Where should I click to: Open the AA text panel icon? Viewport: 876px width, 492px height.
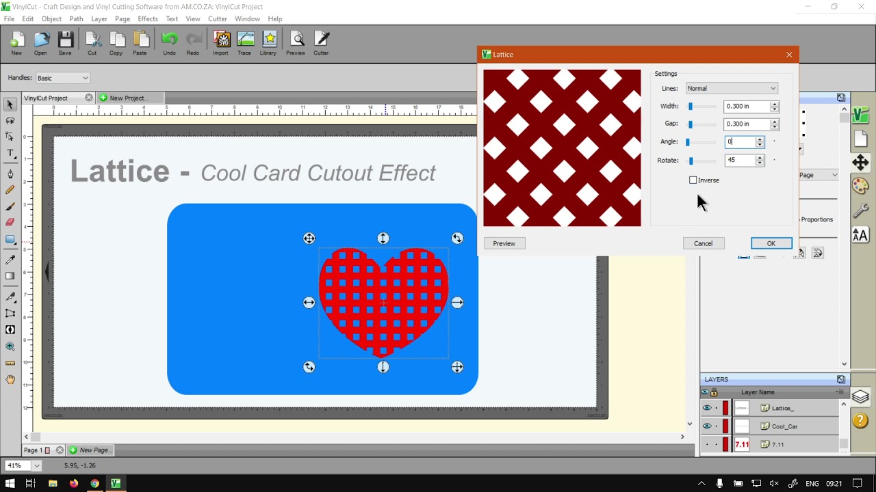pyautogui.click(x=860, y=235)
